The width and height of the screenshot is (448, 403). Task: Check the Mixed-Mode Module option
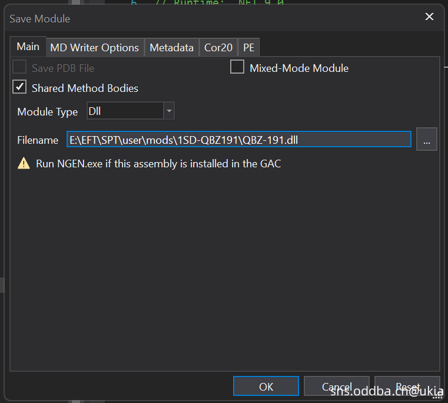point(237,67)
